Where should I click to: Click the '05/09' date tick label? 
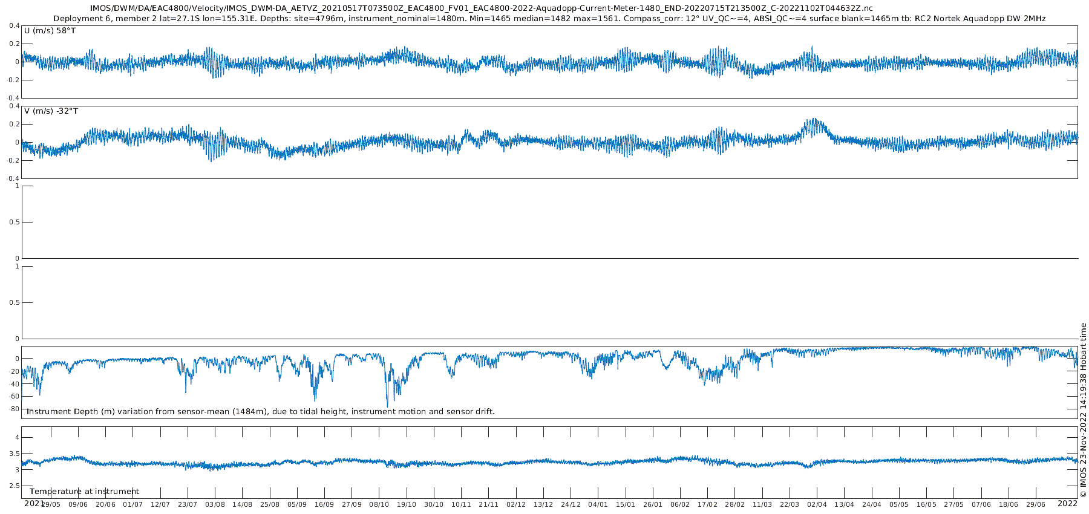point(297,504)
